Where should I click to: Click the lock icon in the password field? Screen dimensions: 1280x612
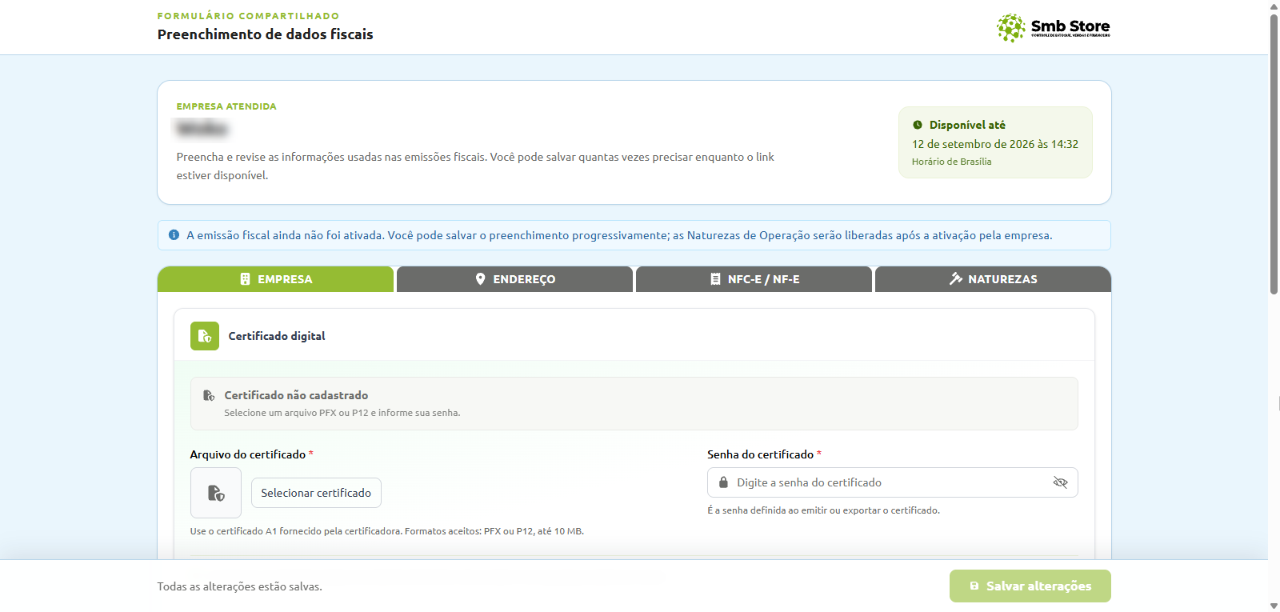click(723, 482)
